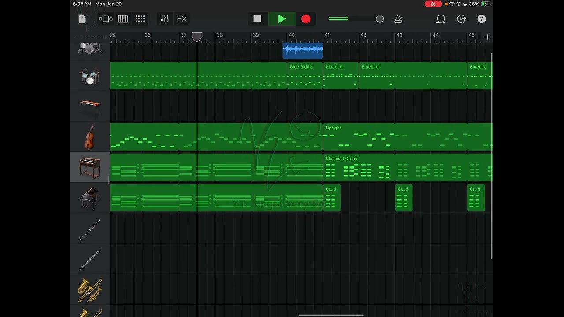
Task: Tap the screen recording indicator in status bar
Action: tap(433, 4)
